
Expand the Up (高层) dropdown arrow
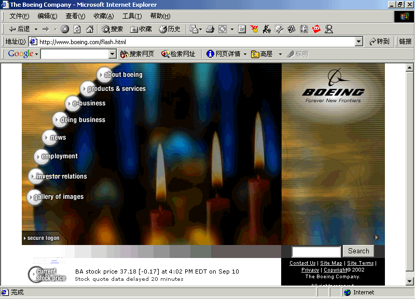pyautogui.click(x=280, y=54)
